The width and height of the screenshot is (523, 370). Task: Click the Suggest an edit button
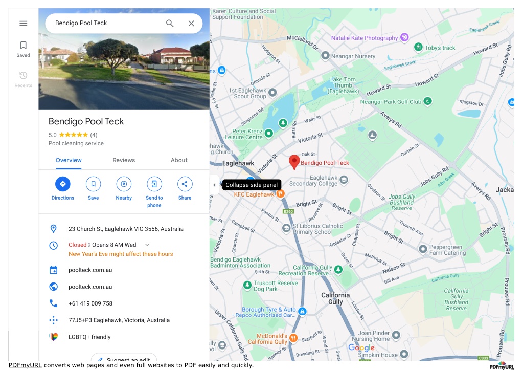pos(124,358)
